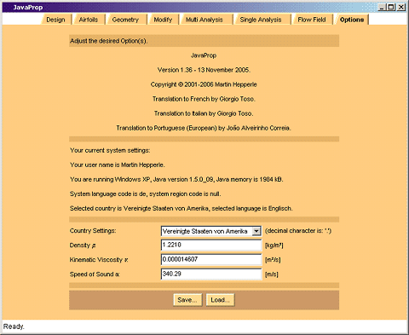Click 'Your current system settings:' text
Screen dimensions: 409x335
[110, 150]
